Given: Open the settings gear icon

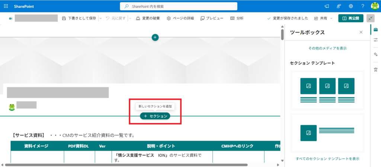Looking at the screenshot, I should pyautogui.click(x=351, y=6).
